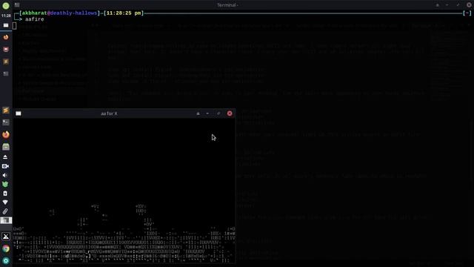
Task: Select the gray window task icon below Sublime
Action: [x=6, y=73]
